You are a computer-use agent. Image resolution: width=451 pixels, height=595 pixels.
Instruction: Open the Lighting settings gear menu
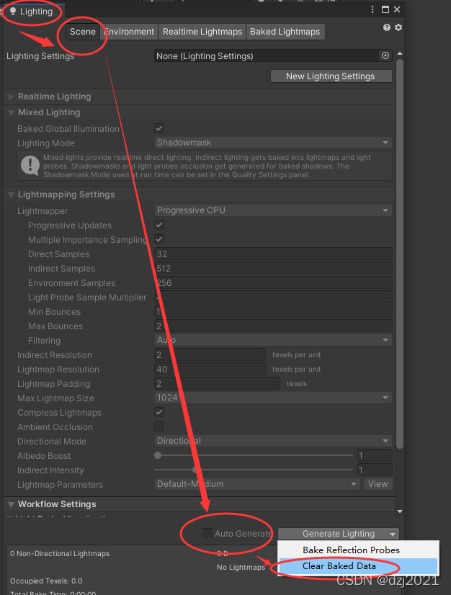click(x=398, y=27)
